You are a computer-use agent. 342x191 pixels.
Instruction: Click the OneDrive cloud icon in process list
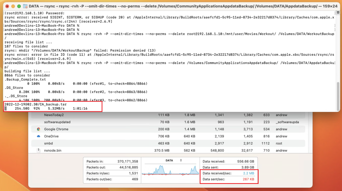(x=39, y=136)
